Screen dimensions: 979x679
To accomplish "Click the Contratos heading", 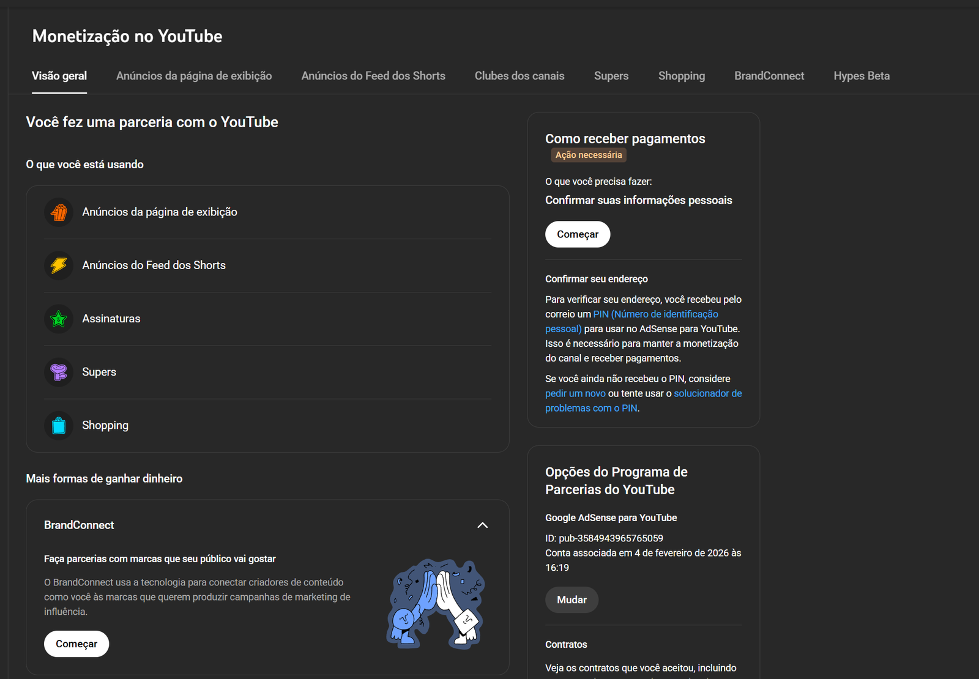I will point(566,645).
